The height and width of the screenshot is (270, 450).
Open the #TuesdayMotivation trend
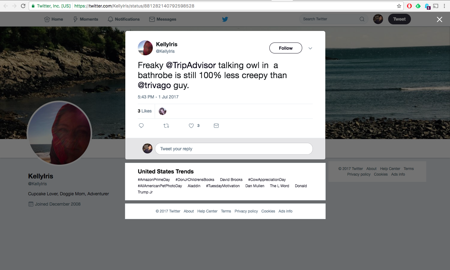(x=223, y=186)
